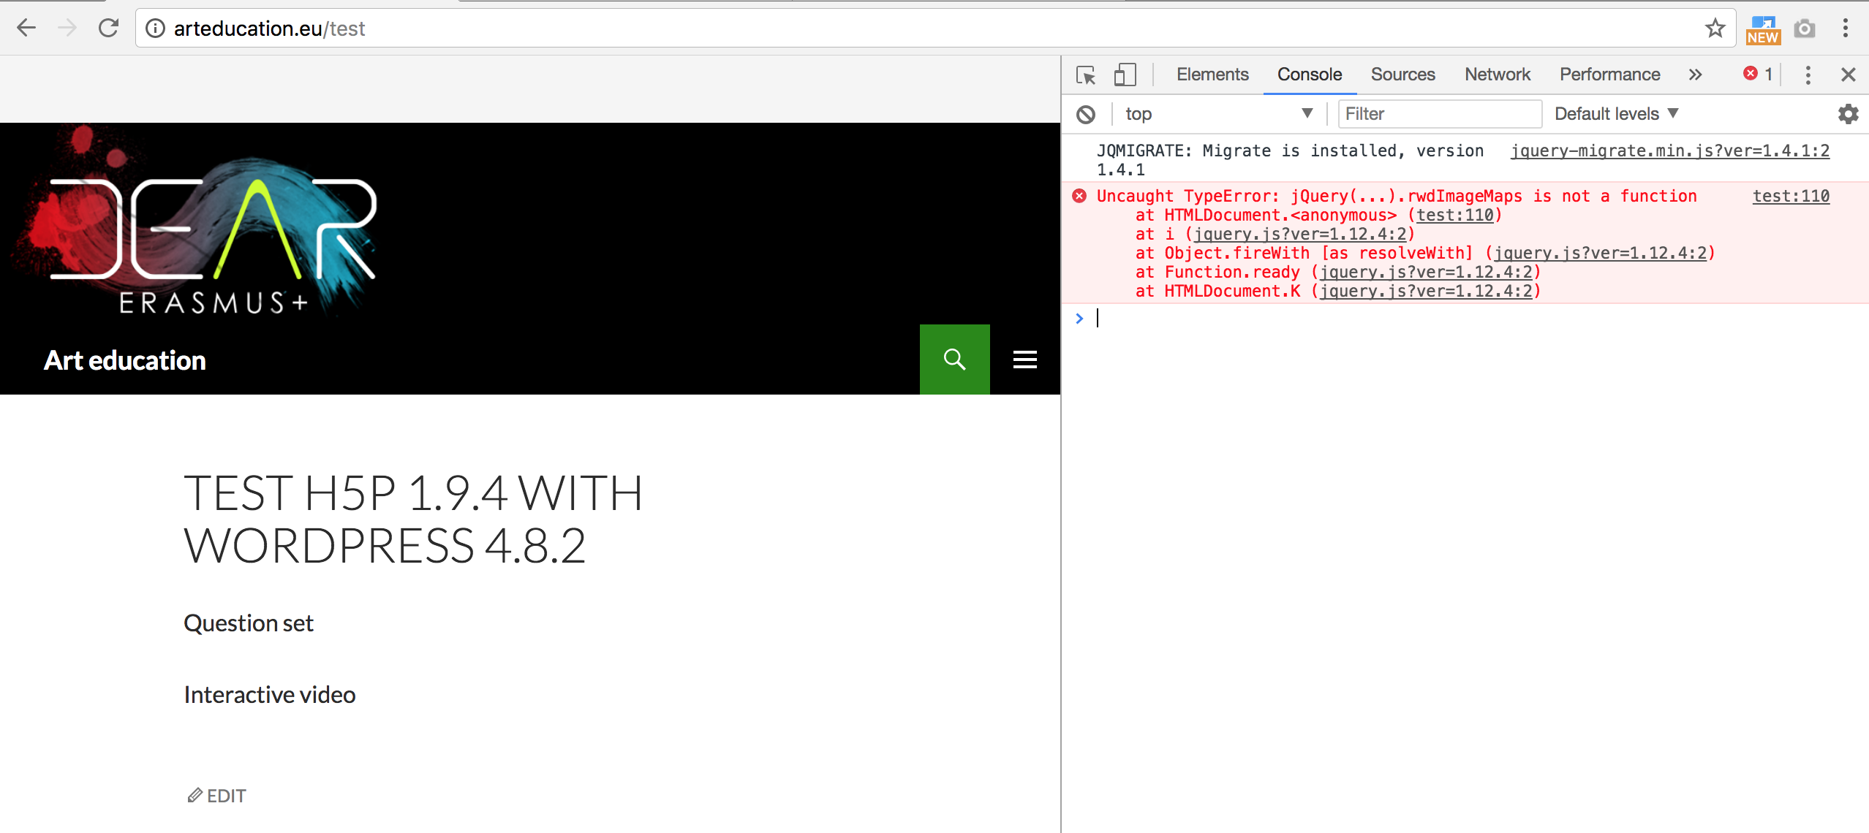Open jquery.js link on the fireWith line
Viewport: 1869px width, 833px height.
(1600, 253)
